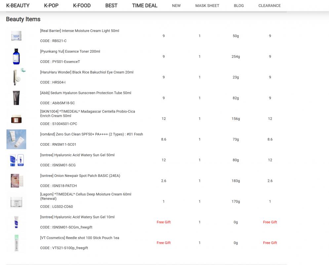This screenshot has width=329, height=268.
Task: Click the Real Barrier Moisture Cream thumbnail
Action: point(16,36)
